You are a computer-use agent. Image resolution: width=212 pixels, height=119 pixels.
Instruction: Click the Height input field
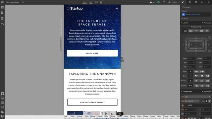(207, 59)
